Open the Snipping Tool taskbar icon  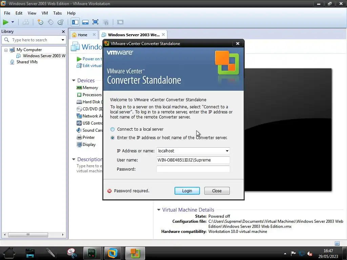pyautogui.click(x=72, y=253)
